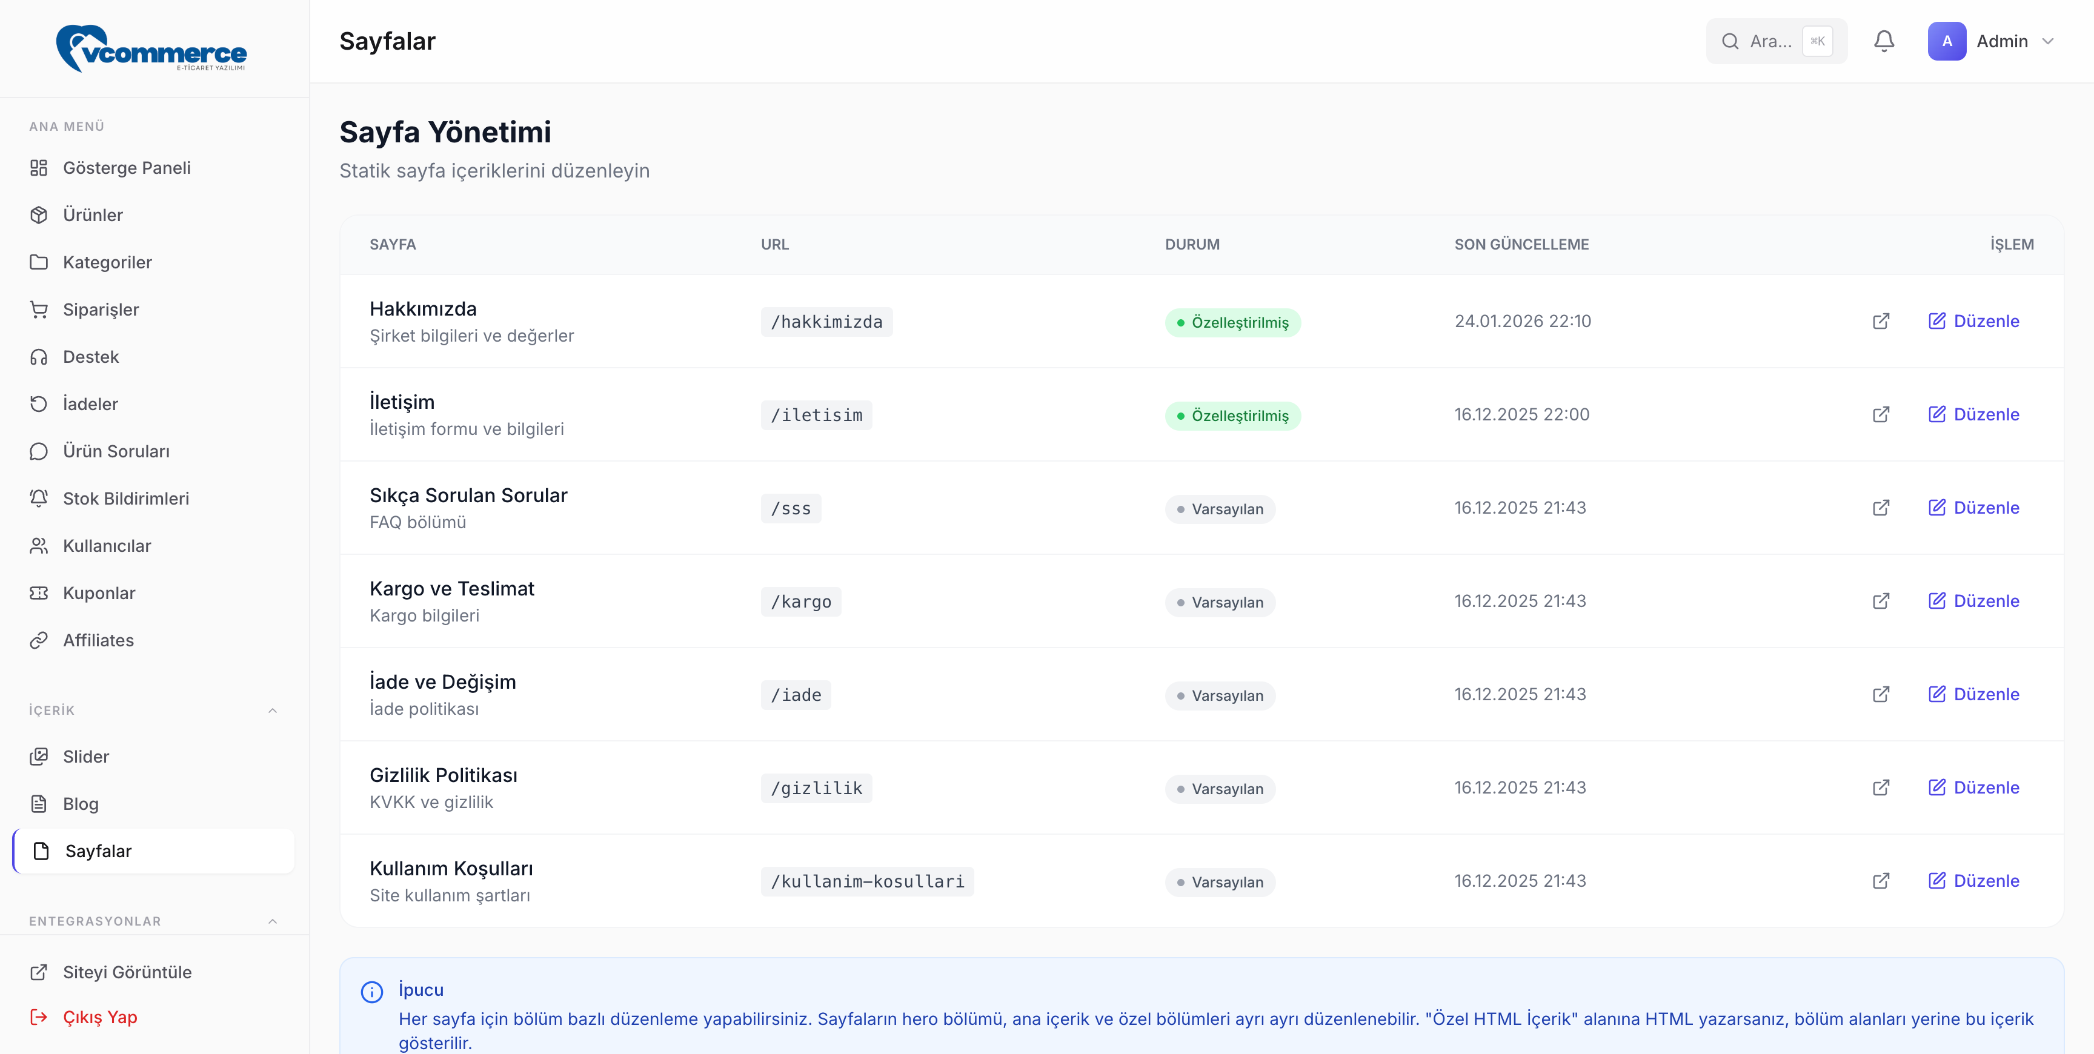Collapse the İÇERİK sidebar section
The height and width of the screenshot is (1054, 2094).
(x=272, y=711)
